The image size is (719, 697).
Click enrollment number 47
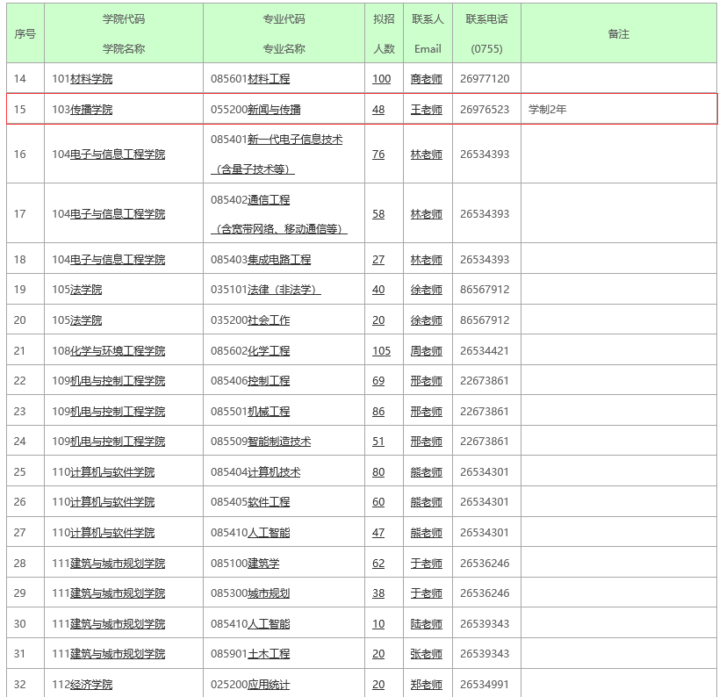(x=378, y=532)
